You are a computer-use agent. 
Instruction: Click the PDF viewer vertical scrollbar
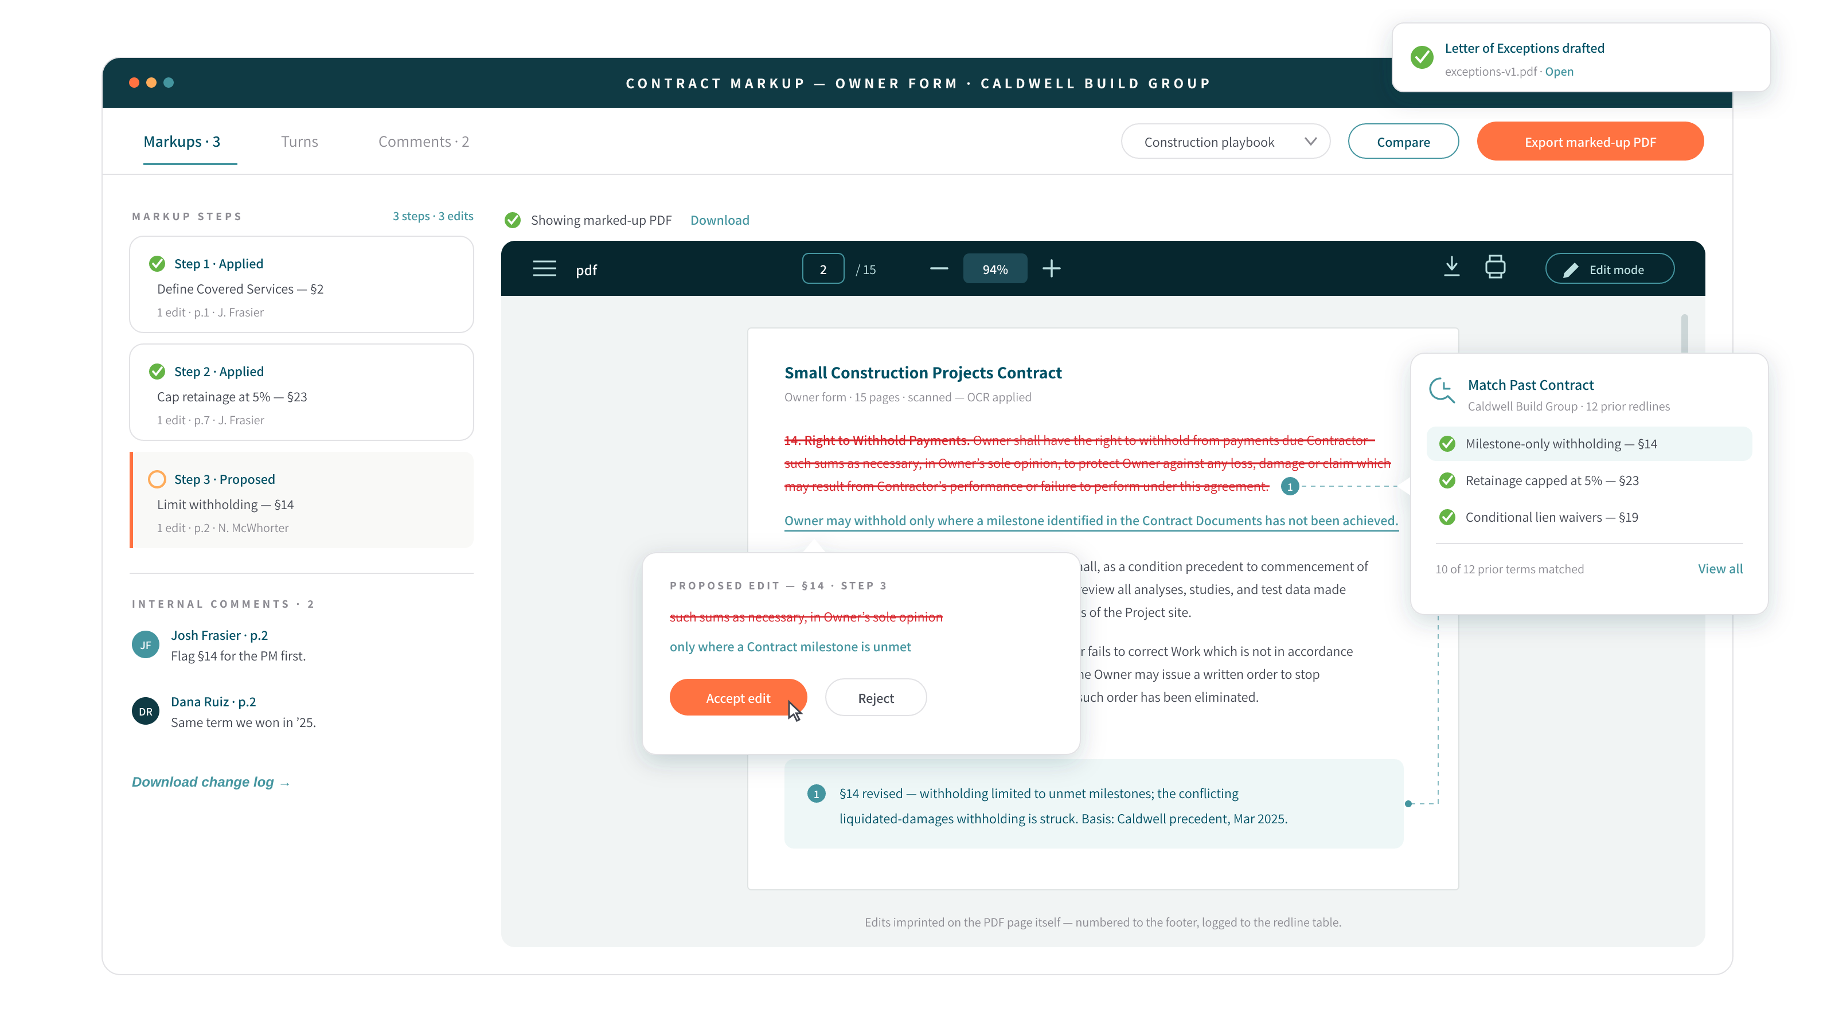(x=1684, y=333)
